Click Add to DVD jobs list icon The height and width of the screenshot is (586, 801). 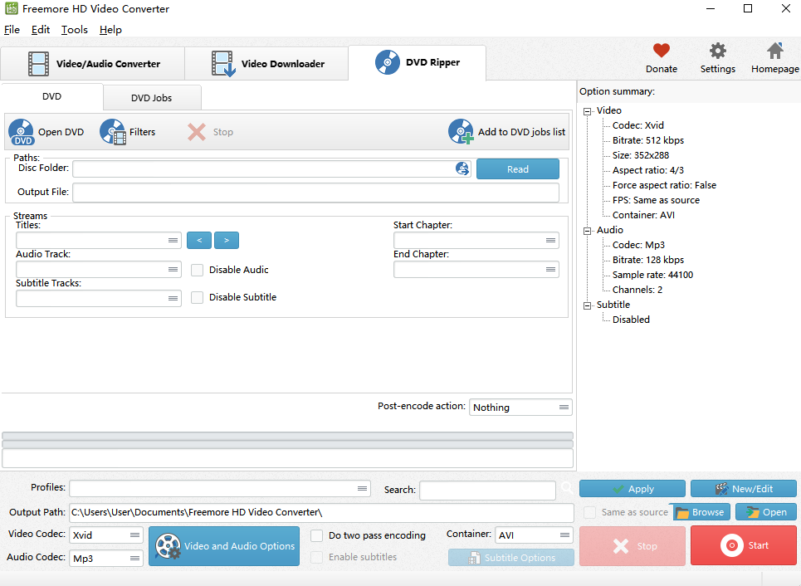(x=461, y=132)
